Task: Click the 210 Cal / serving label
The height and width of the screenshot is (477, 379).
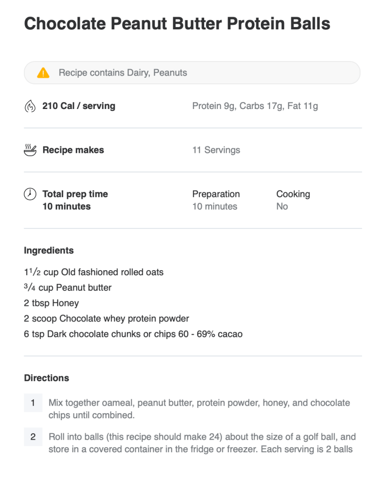Action: [79, 106]
